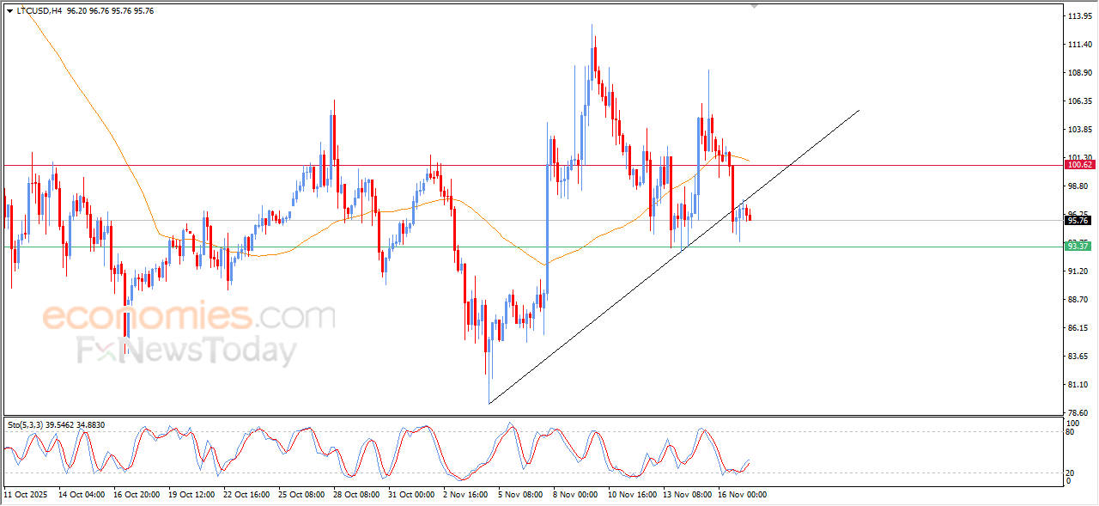Click the 2 Nov 16:00 date label

point(464,495)
